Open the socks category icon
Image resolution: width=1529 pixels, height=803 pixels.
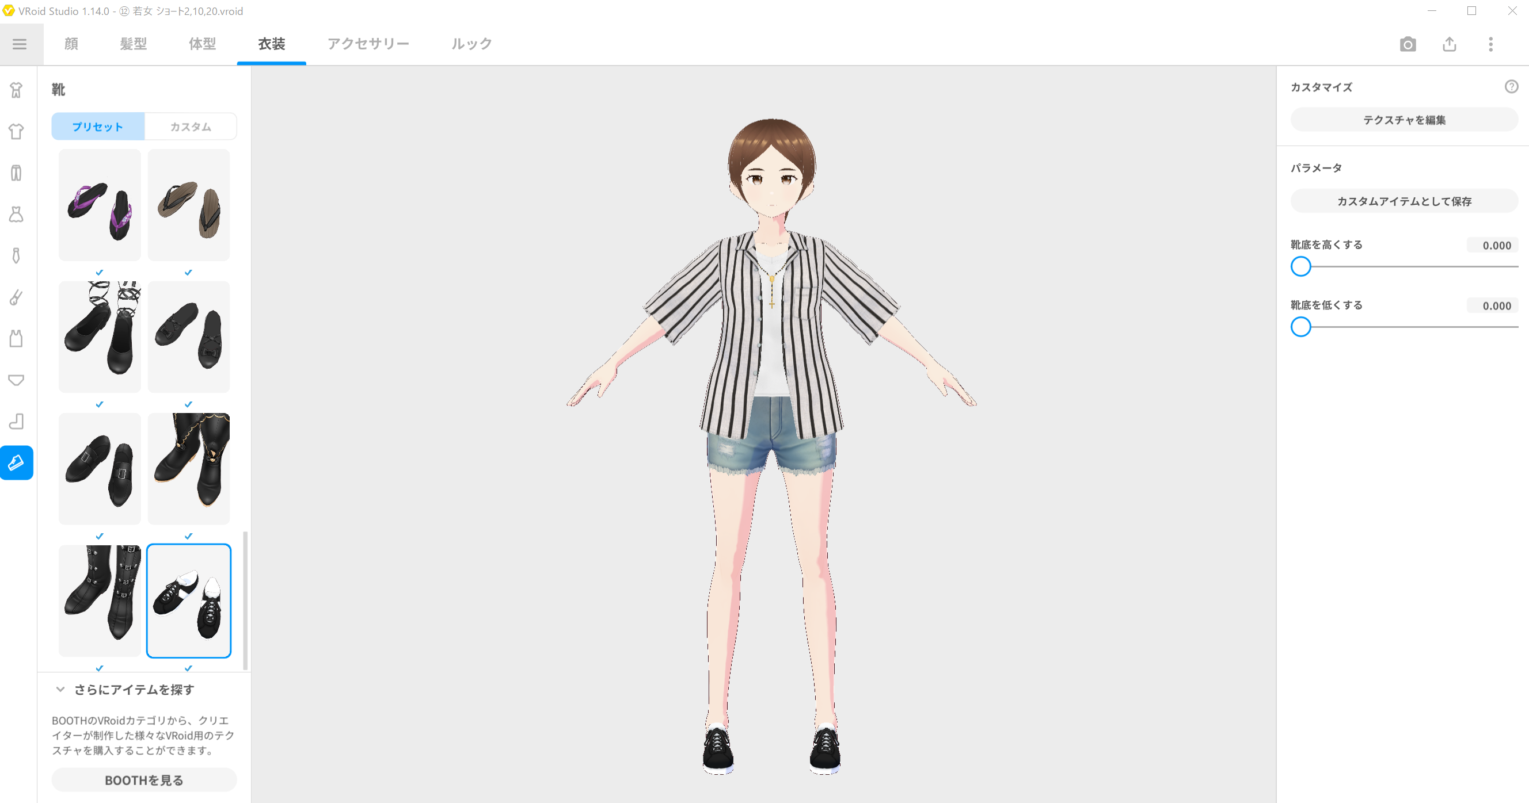[16, 421]
